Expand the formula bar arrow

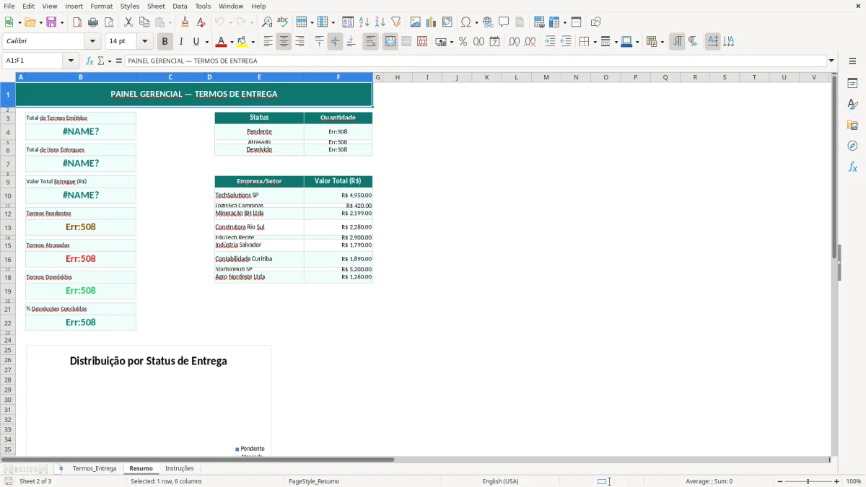(832, 61)
